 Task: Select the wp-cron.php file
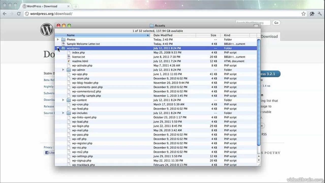pyautogui.click(x=80, y=104)
